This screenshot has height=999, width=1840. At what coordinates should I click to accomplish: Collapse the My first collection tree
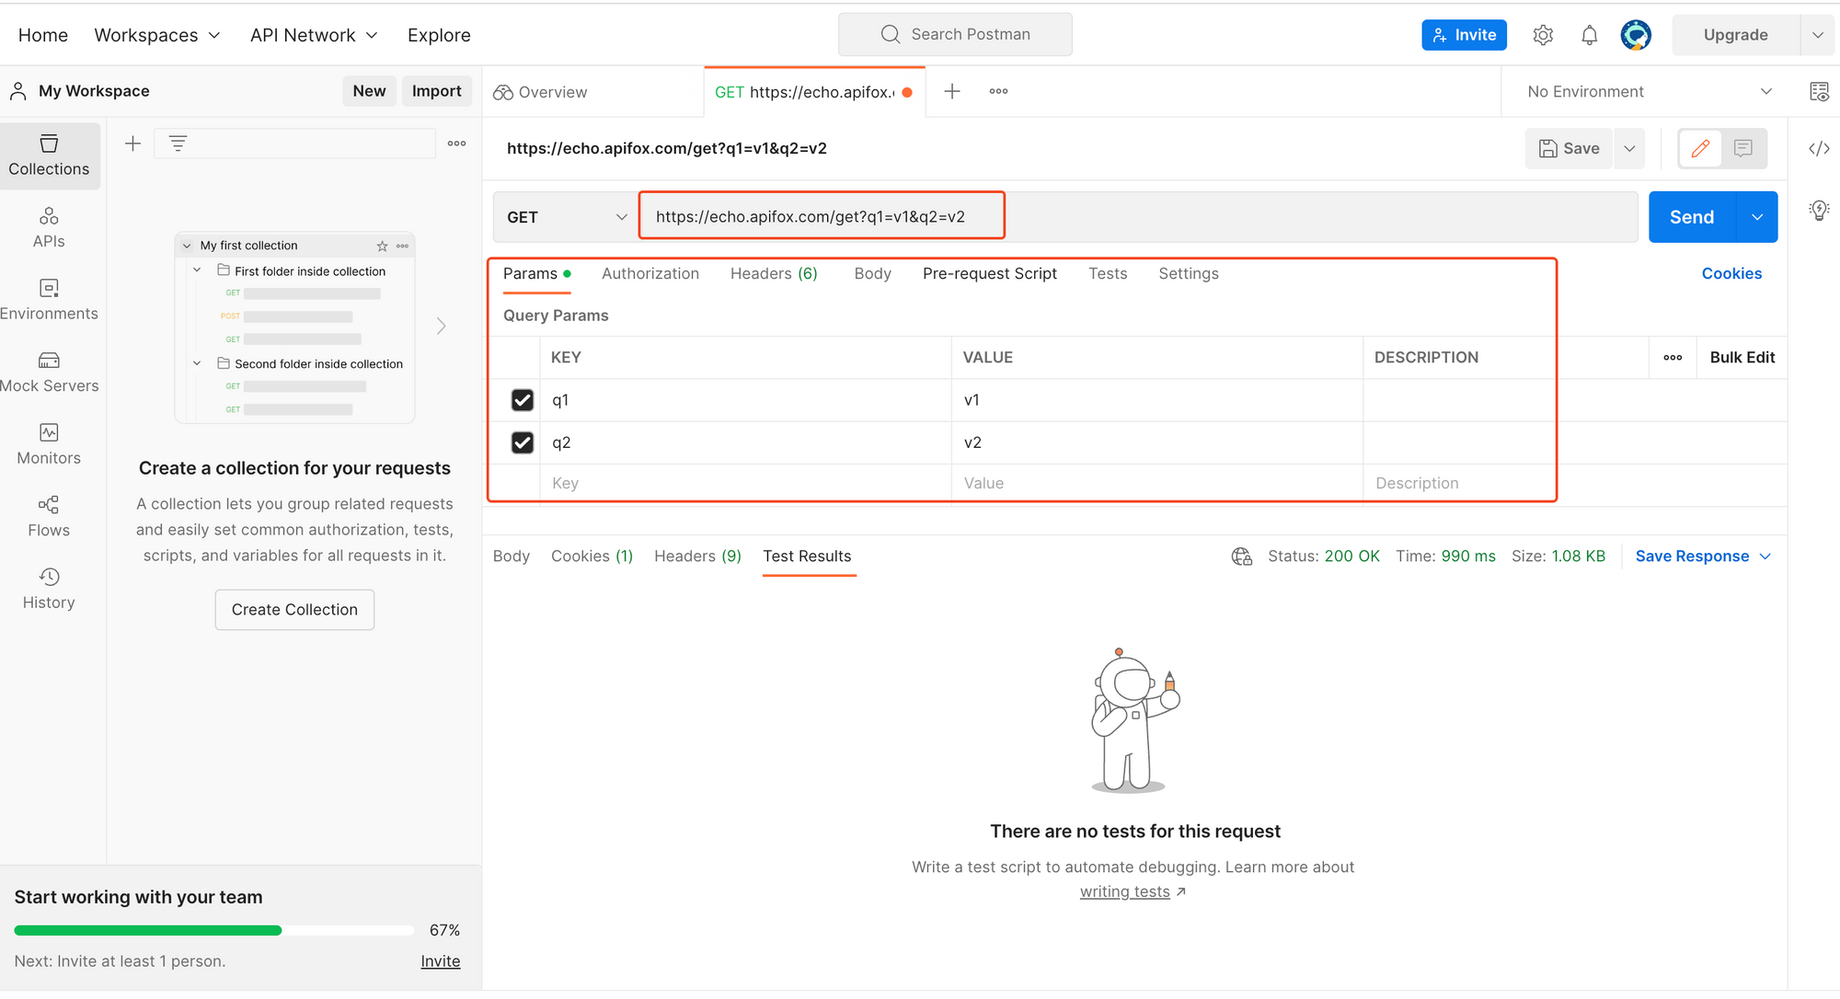(187, 246)
